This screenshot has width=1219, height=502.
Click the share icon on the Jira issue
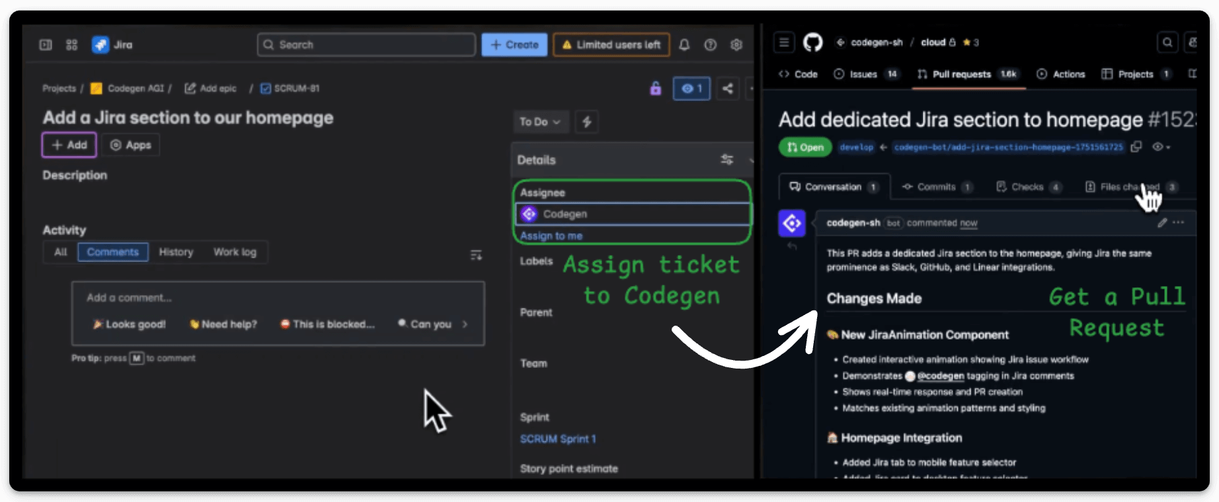coord(727,89)
